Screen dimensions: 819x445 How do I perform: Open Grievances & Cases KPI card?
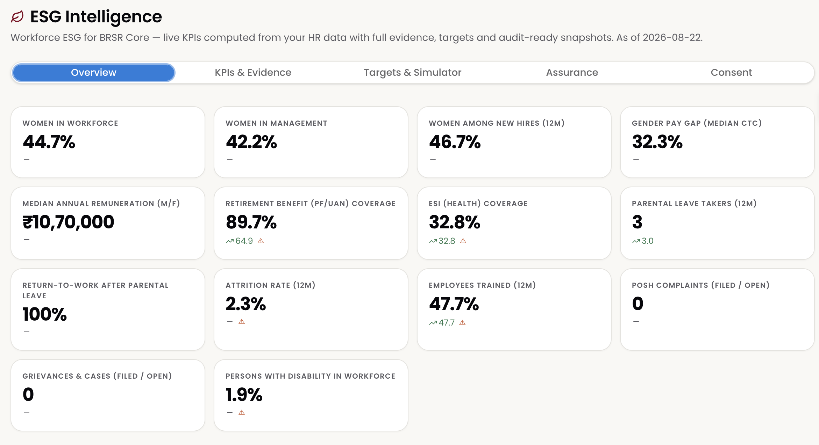[x=108, y=395]
